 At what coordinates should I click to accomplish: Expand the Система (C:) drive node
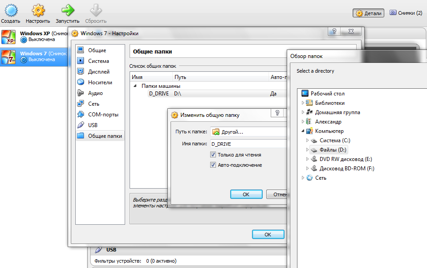(x=307, y=140)
